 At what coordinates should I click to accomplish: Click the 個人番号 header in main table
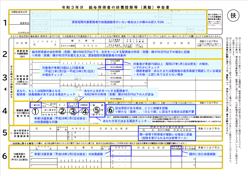click(x=83, y=41)
